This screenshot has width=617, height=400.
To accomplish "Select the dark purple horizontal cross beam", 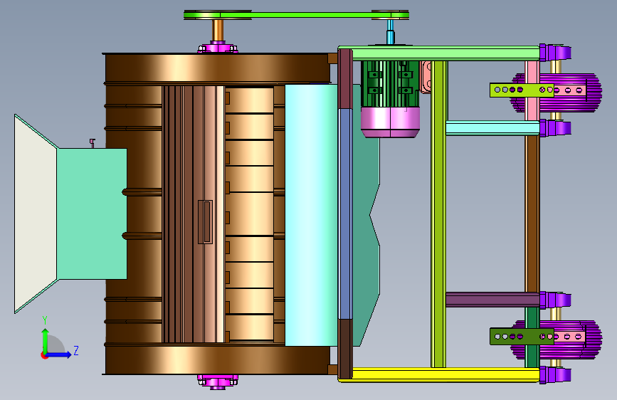I will (492, 300).
